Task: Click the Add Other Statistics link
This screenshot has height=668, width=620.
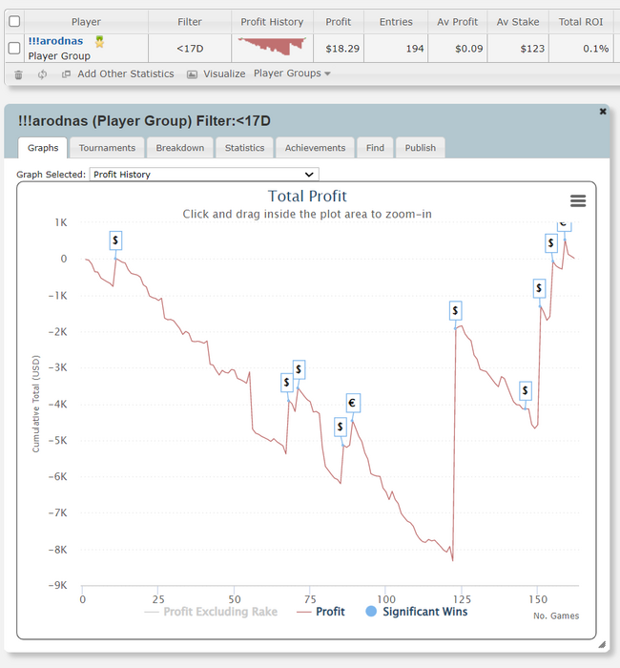Action: tap(126, 73)
